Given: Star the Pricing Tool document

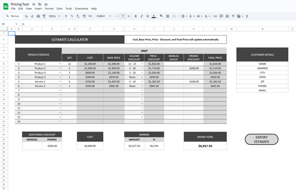Looking at the screenshot, I should (x=34, y=4).
